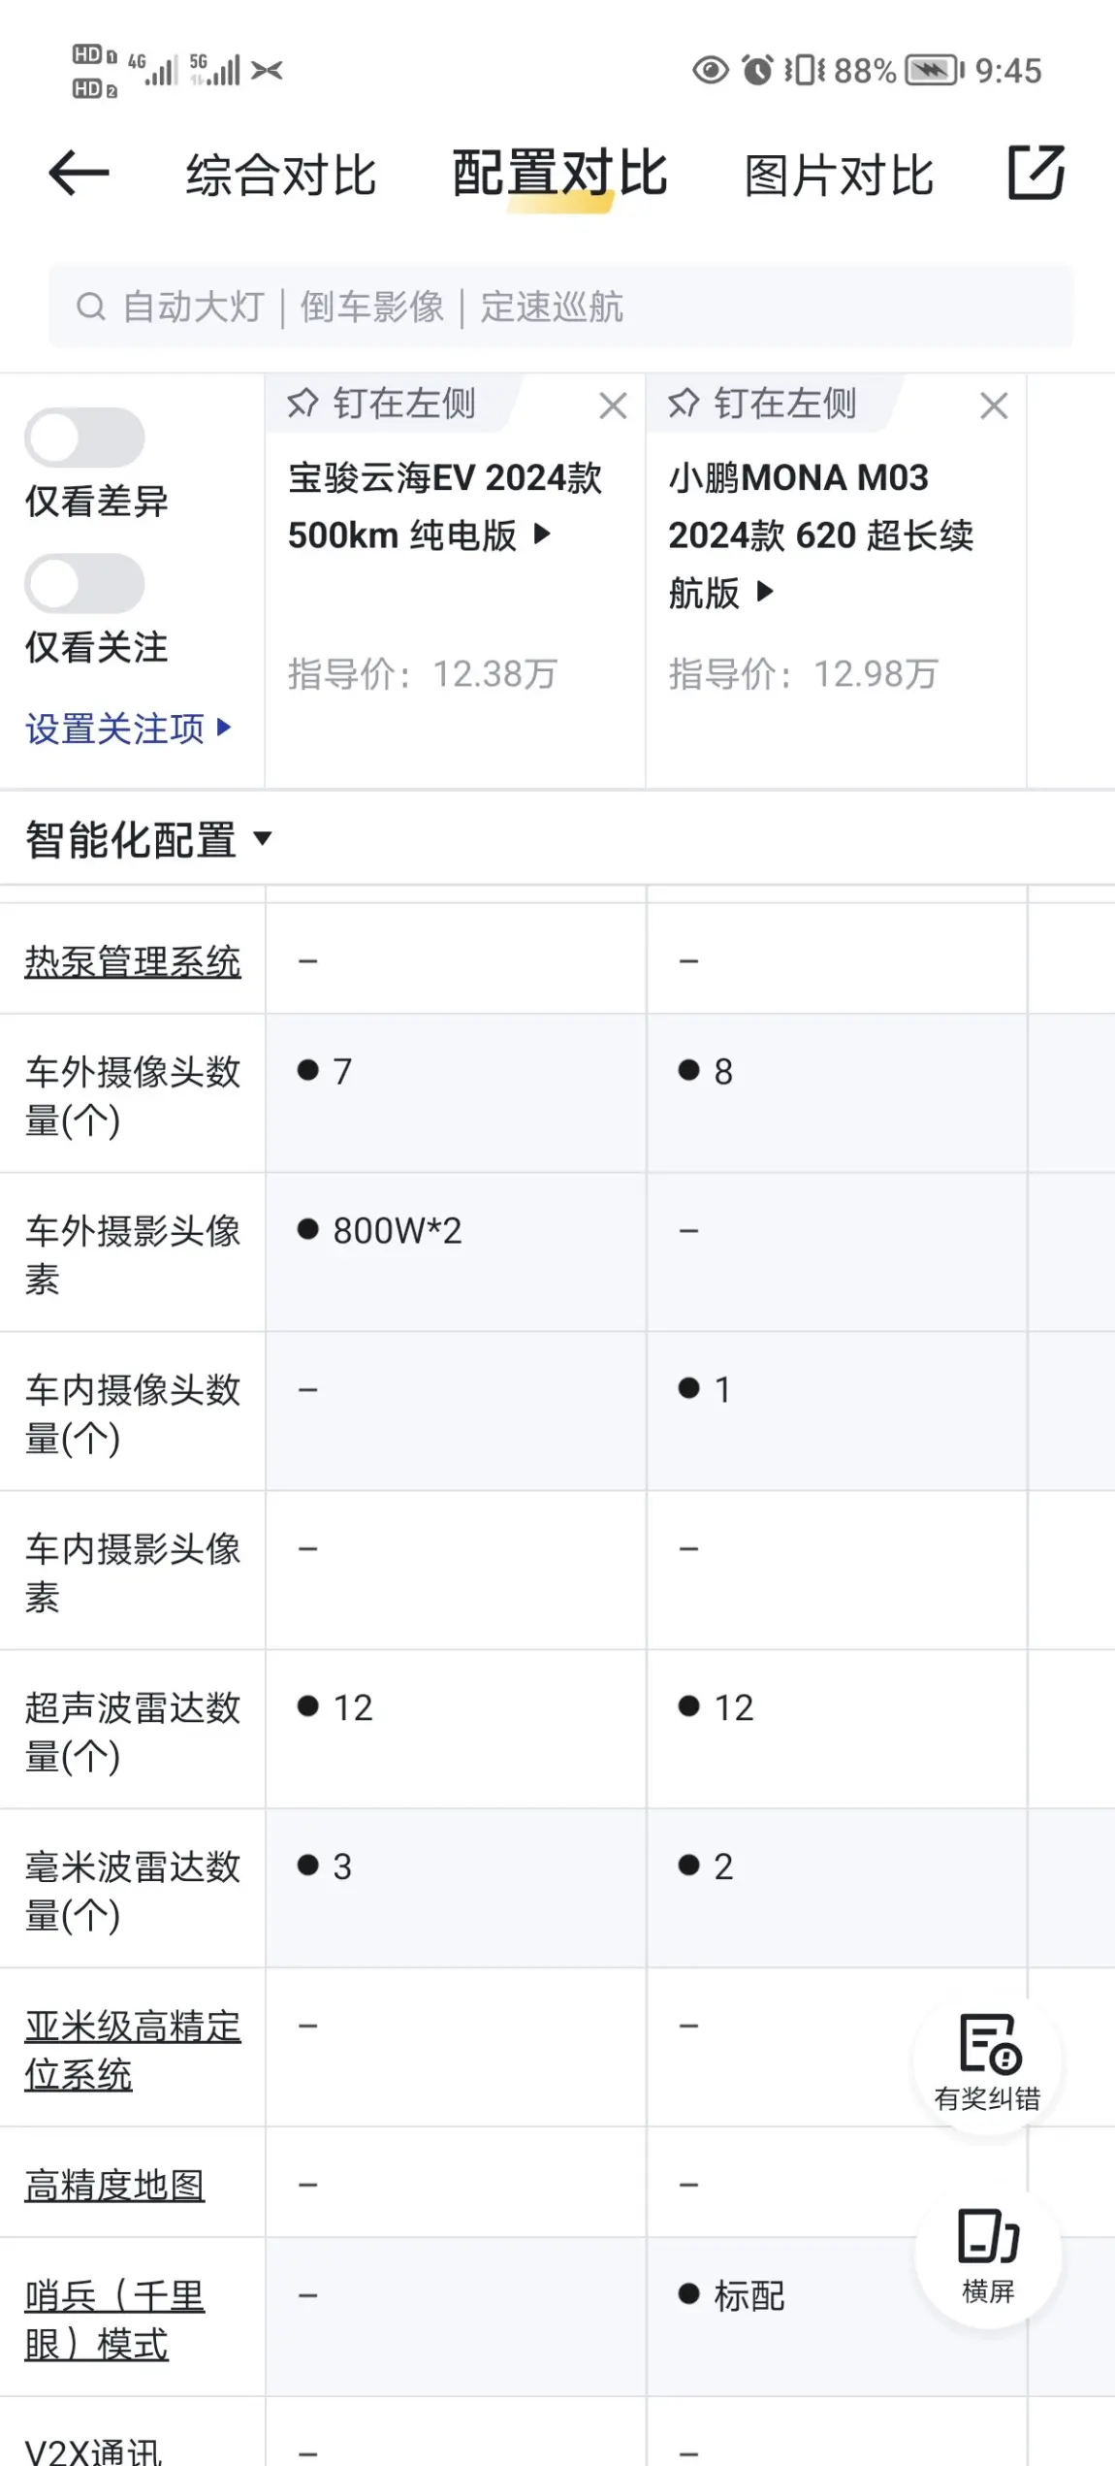
Task: Open the 图片对比 tab
Action: tap(839, 176)
